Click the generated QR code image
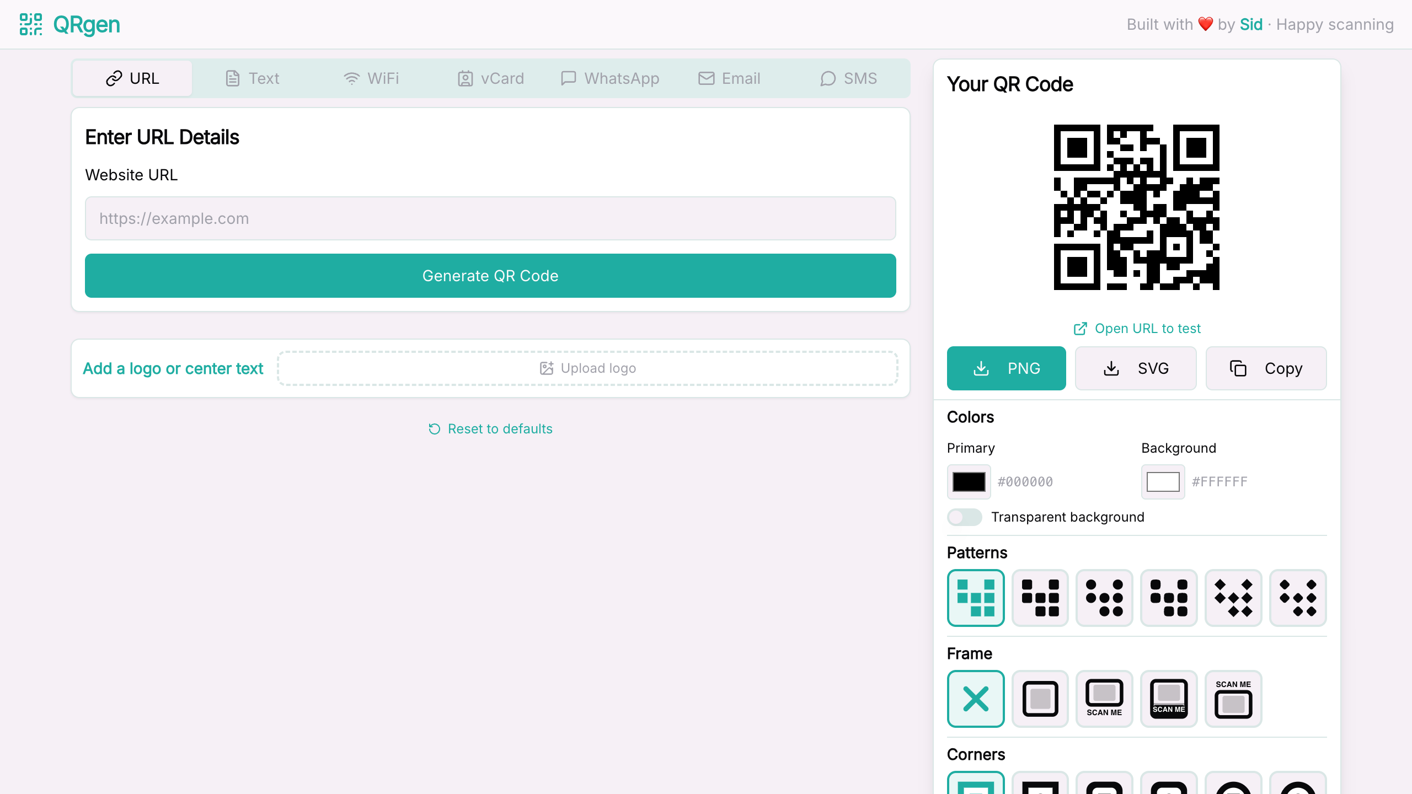Image resolution: width=1412 pixels, height=794 pixels. (x=1137, y=207)
